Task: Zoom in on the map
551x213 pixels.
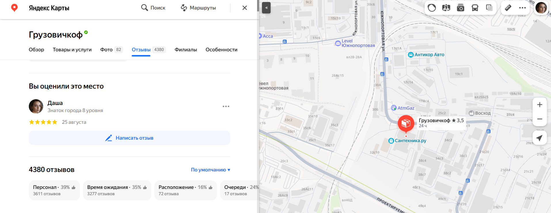Action: pos(540,105)
